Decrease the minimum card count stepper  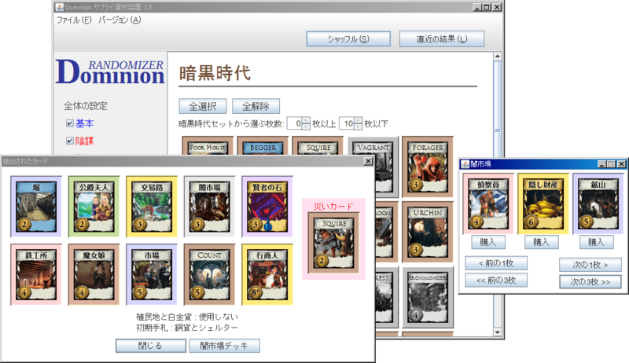tap(306, 126)
